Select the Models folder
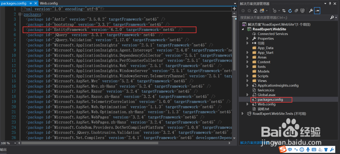 [x=263, y=71]
